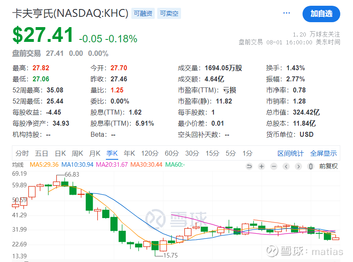Switch to the 60分 chart tab

172,154
